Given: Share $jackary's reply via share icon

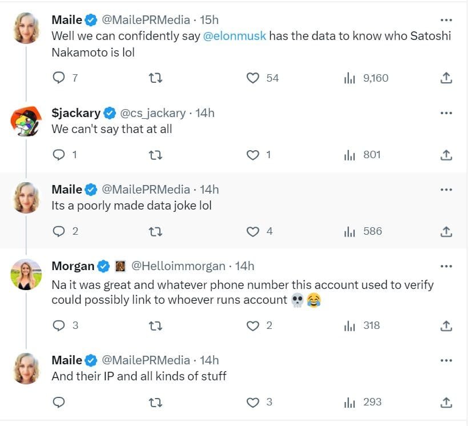Looking at the screenshot, I should pyautogui.click(x=446, y=154).
